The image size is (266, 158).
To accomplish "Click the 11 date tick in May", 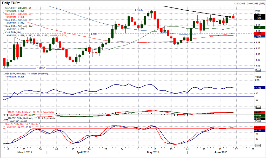I will coord(138,149).
